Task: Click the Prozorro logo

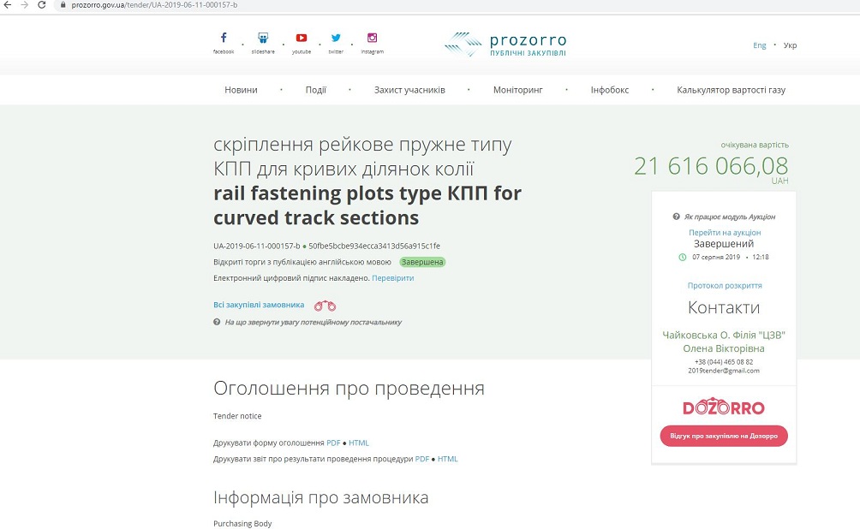Action: 505,45
